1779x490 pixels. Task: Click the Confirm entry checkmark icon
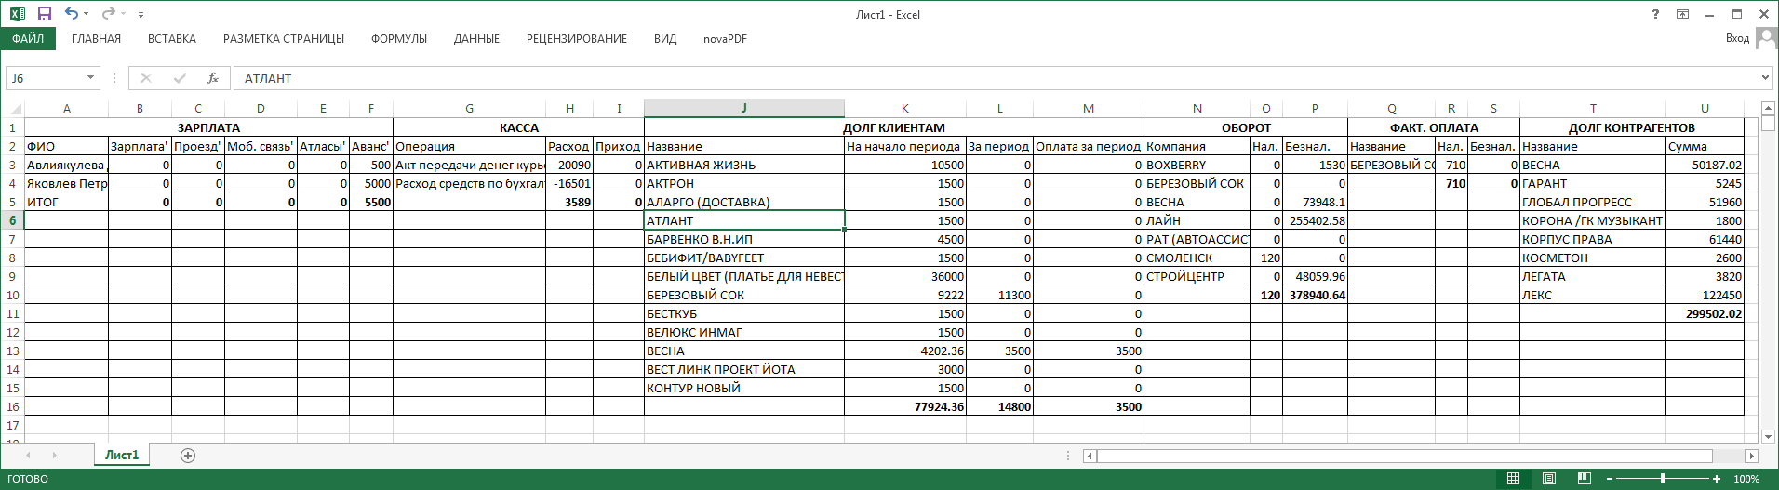(180, 78)
